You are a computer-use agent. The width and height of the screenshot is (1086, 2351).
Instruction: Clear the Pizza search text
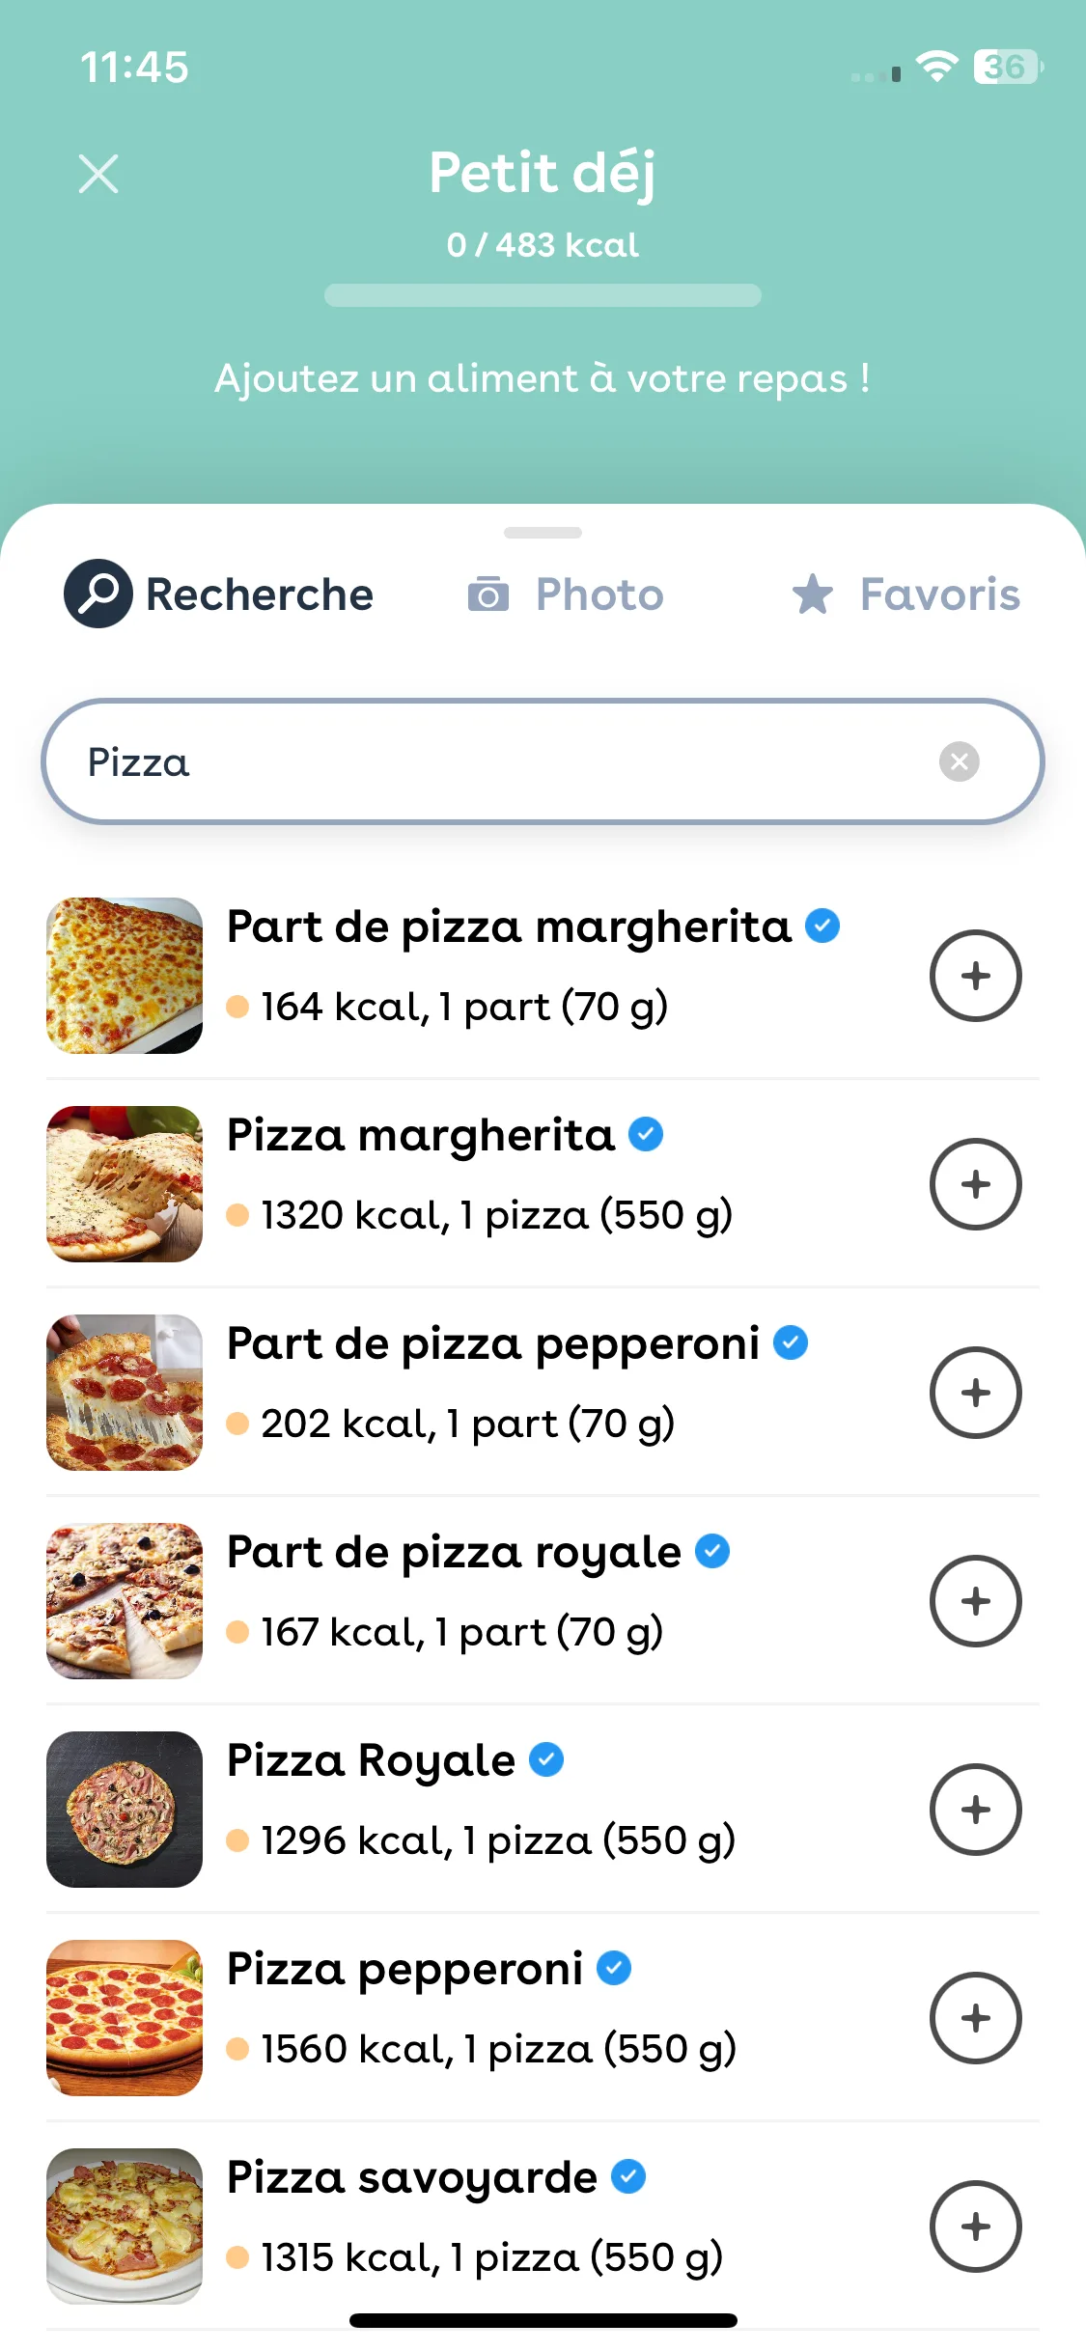click(x=959, y=761)
